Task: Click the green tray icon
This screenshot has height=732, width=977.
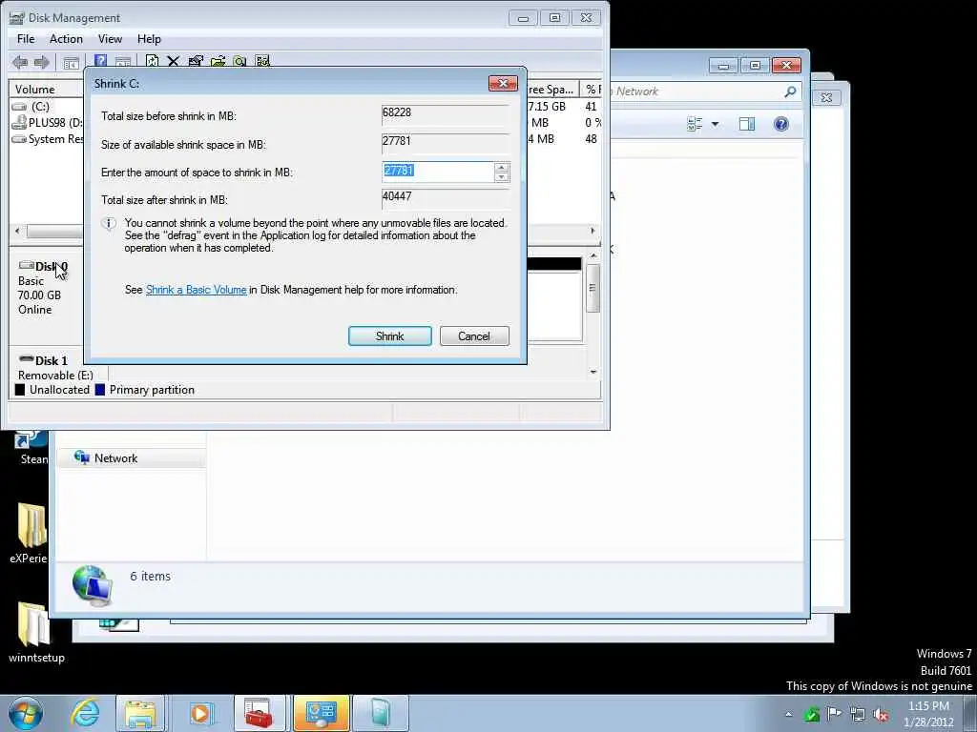Action: pos(811,714)
